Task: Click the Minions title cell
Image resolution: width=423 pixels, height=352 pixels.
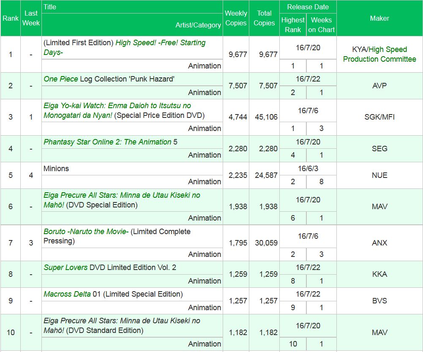Action: 56,169
